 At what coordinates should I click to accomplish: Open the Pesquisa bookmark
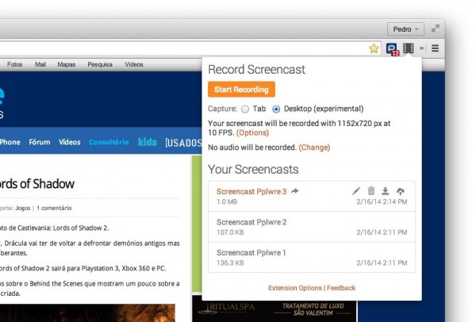tap(100, 64)
